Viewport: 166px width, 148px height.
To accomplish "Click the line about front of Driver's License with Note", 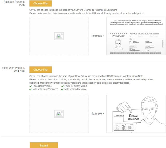I will pos(86,76).
